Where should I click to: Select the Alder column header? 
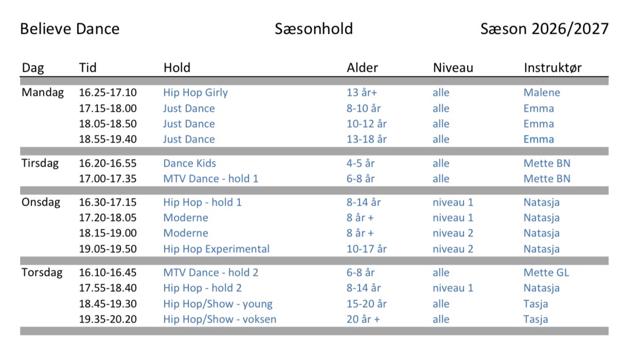[362, 68]
